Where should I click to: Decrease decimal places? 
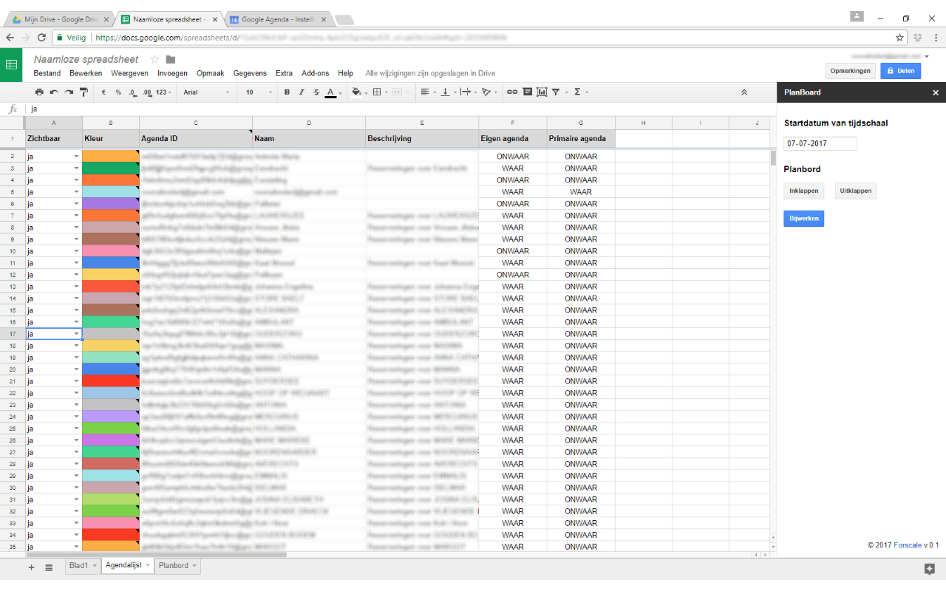(x=132, y=92)
